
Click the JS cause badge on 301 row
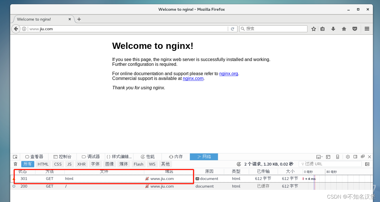click(198, 179)
